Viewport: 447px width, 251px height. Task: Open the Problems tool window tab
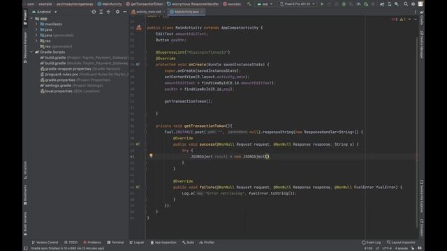[92, 243]
